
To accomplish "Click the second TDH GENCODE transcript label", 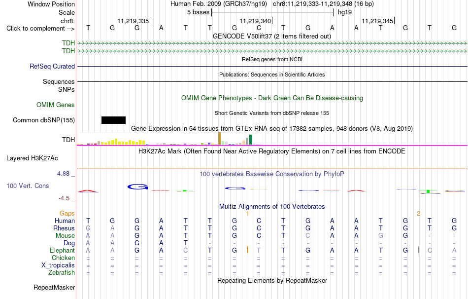I will click(68, 51).
